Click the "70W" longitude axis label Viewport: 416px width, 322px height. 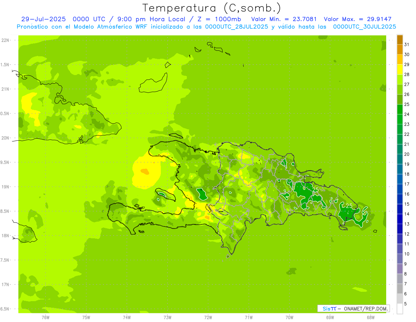click(x=289, y=317)
